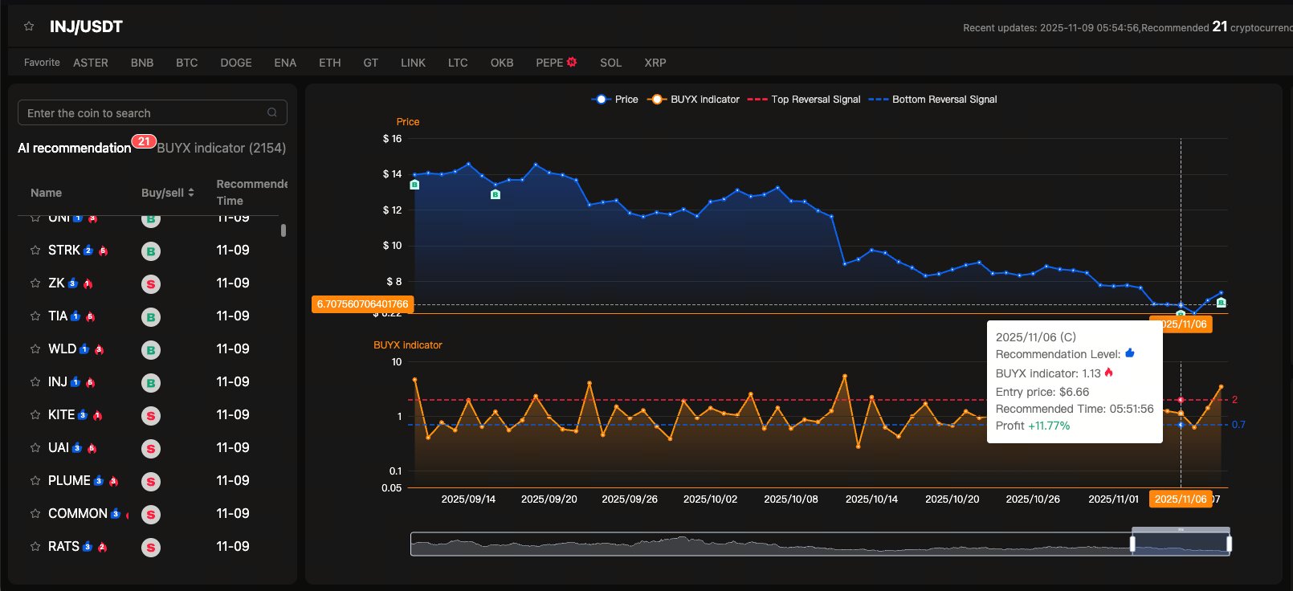Click the green B buy badge for TIA
The height and width of the screenshot is (591, 1293).
(150, 317)
